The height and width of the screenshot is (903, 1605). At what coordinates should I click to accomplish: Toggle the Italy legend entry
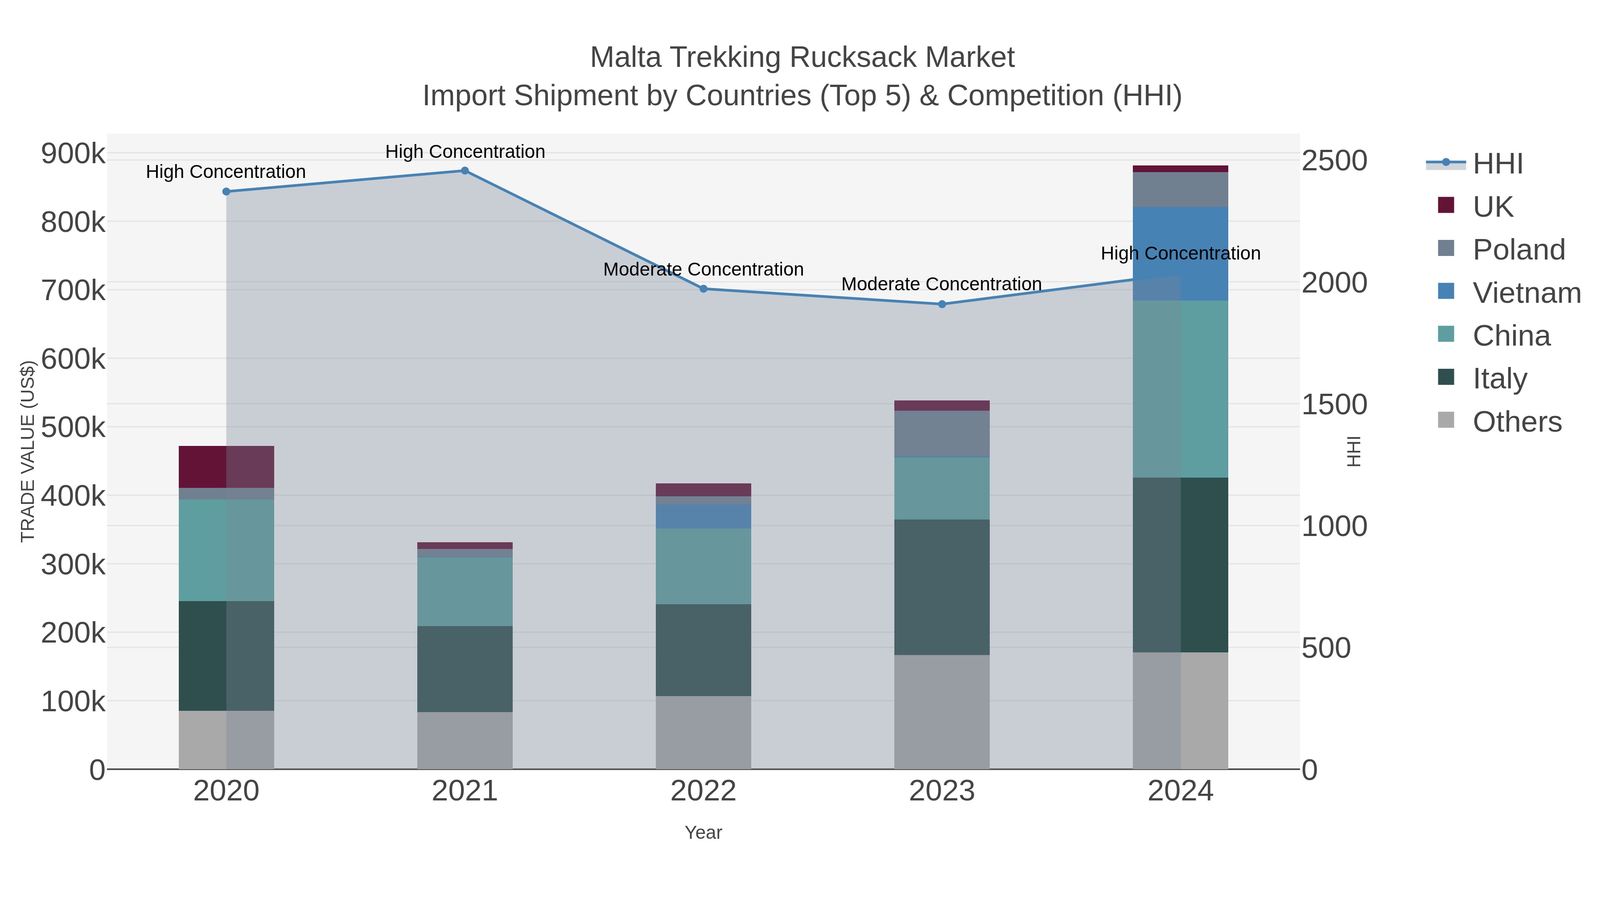click(1482, 378)
